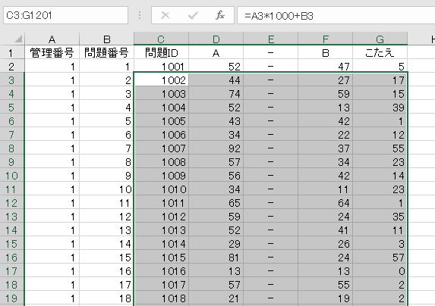Select column G header
This screenshot has width=435, height=306.
coord(380,39)
